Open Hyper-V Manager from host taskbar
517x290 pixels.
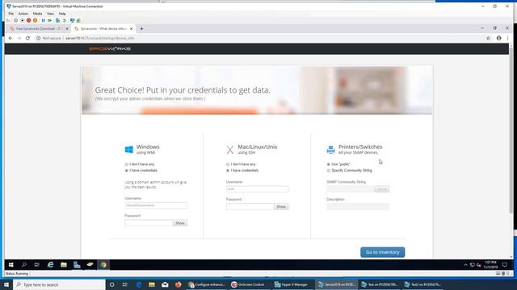[292, 284]
